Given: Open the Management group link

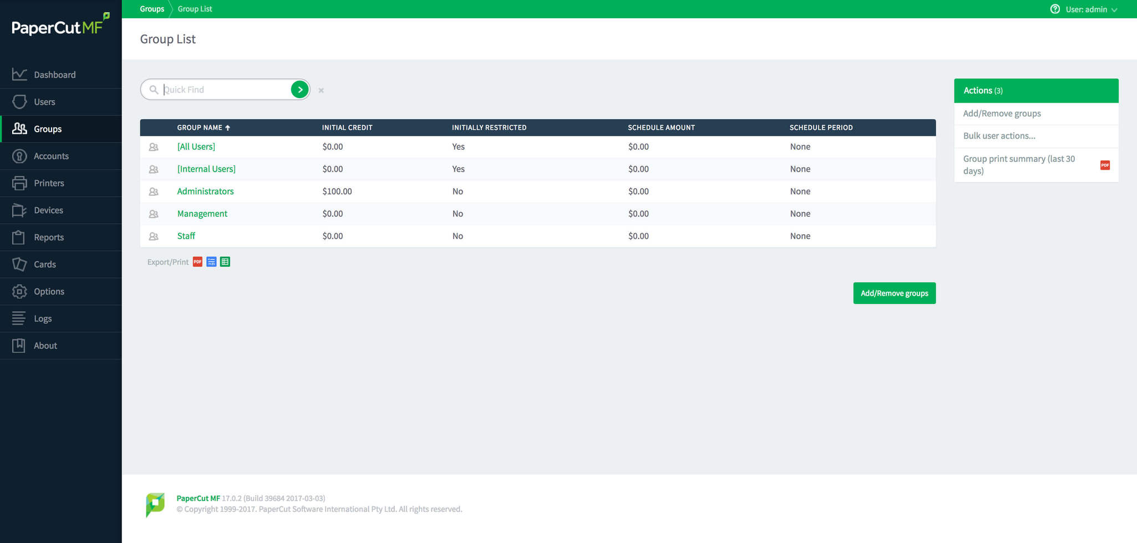Looking at the screenshot, I should coord(202,214).
